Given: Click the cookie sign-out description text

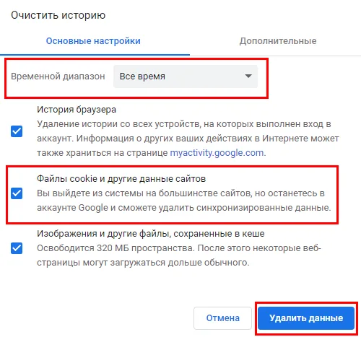Looking at the screenshot, I should tap(184, 201).
